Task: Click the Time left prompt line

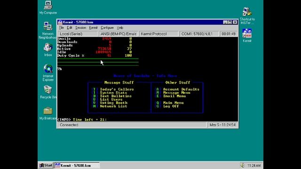Action: point(82,120)
